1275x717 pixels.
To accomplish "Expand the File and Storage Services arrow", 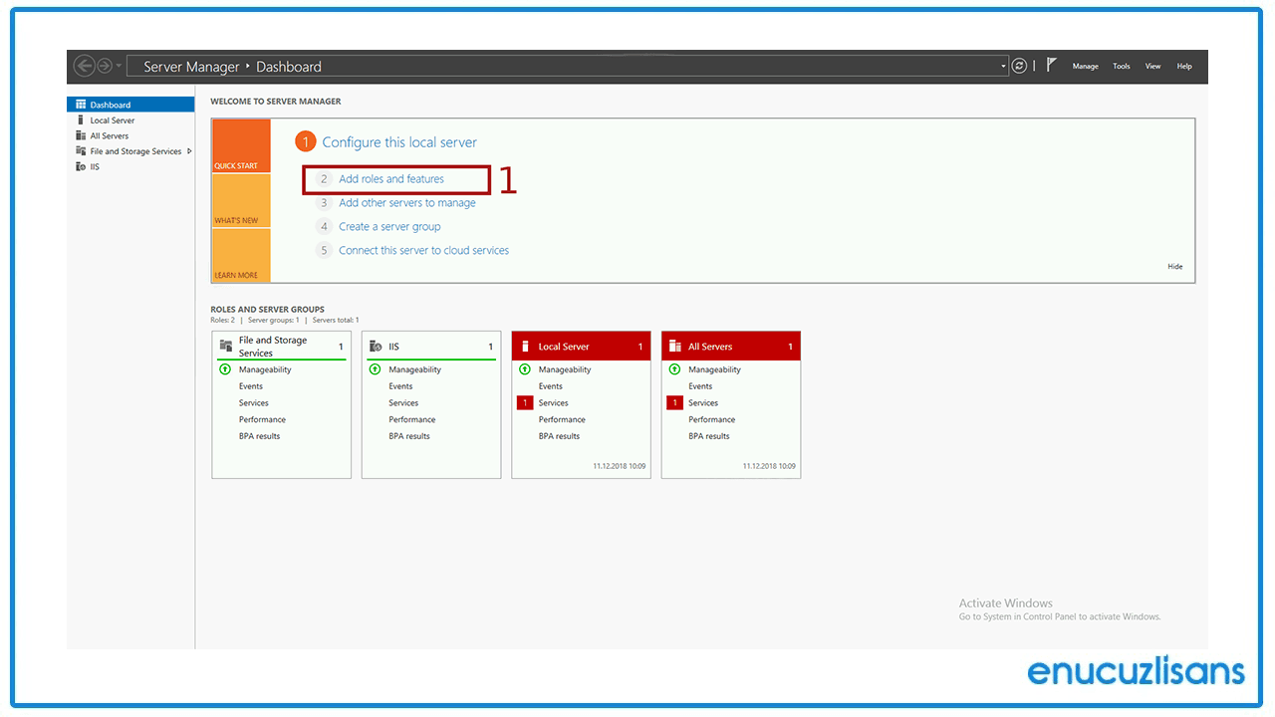I will click(189, 151).
